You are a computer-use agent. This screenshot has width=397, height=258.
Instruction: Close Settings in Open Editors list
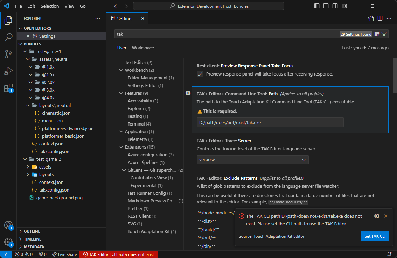tap(28, 36)
